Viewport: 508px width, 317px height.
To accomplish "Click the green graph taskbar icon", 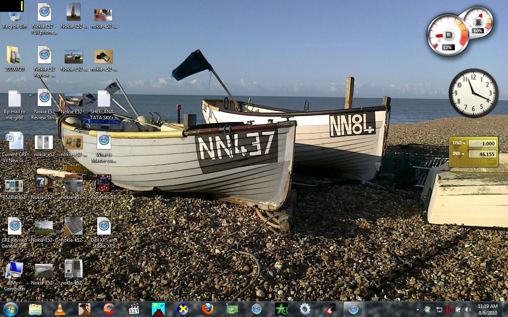I will click(281, 309).
